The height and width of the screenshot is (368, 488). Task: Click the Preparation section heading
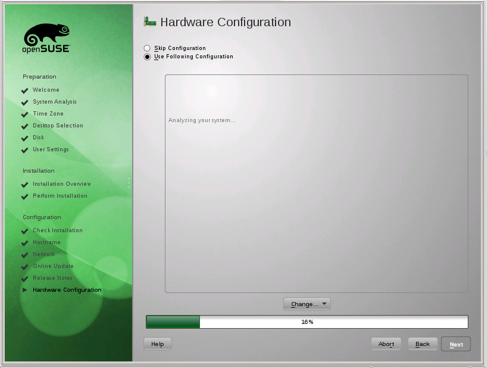(39, 77)
